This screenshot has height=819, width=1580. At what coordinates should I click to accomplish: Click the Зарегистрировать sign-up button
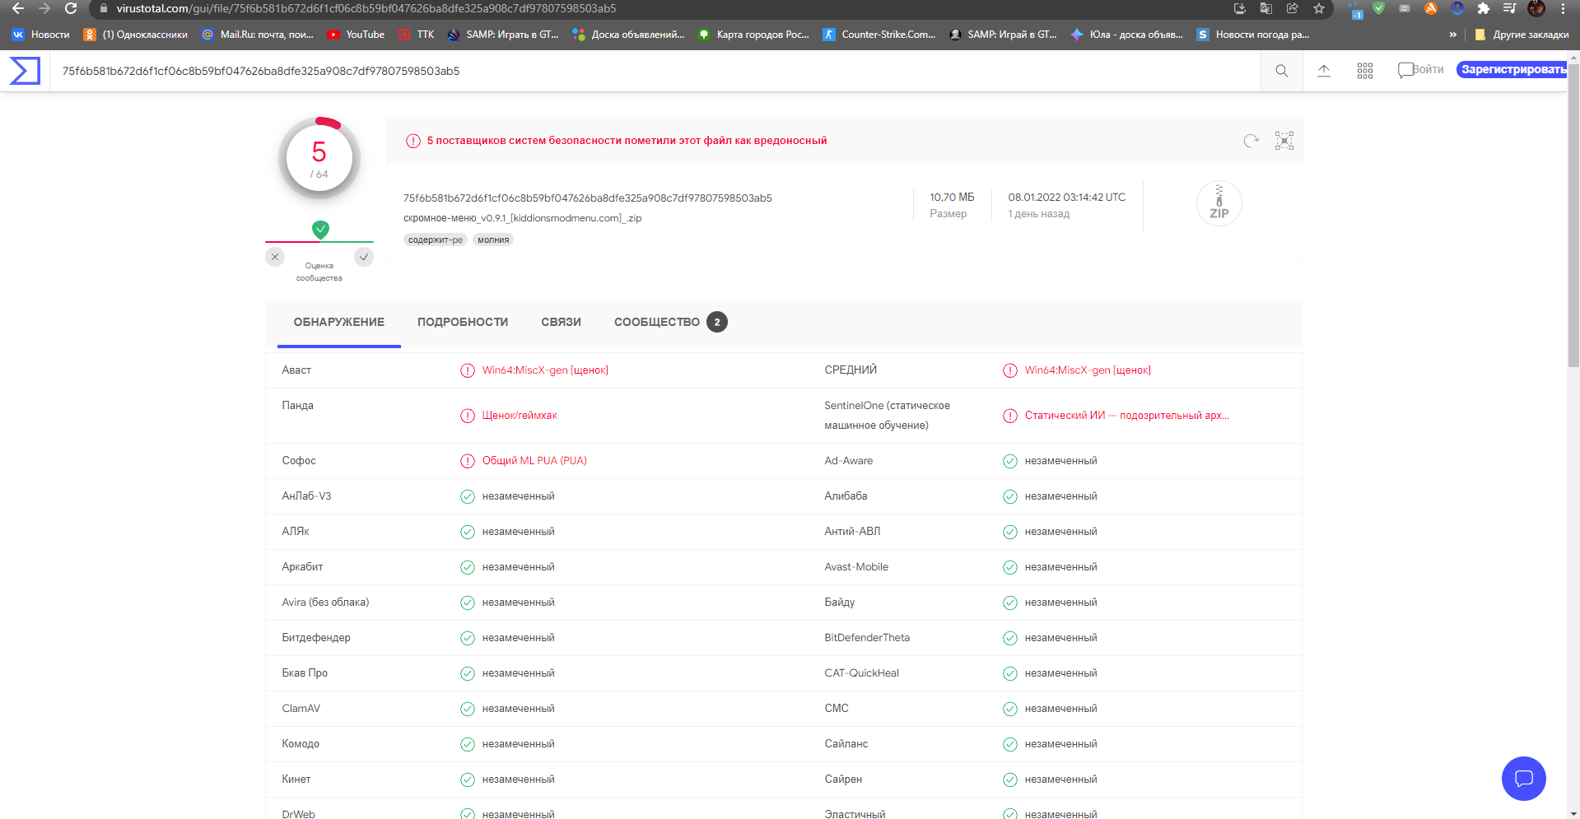point(1512,70)
